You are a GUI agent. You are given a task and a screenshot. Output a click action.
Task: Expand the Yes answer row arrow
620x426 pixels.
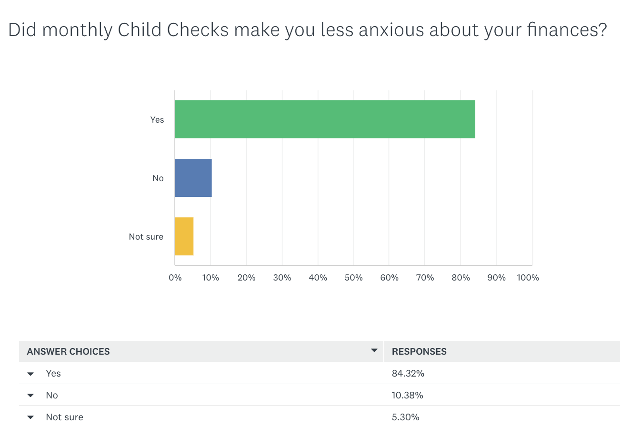click(x=31, y=374)
